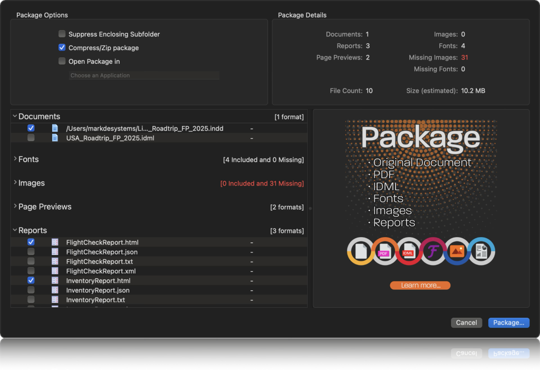Enable Suppress Enclosing Subfolder checkbox

[62, 34]
